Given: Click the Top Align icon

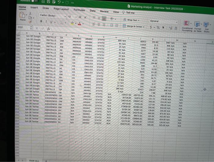Looking at the screenshot, I should [x=94, y=17].
